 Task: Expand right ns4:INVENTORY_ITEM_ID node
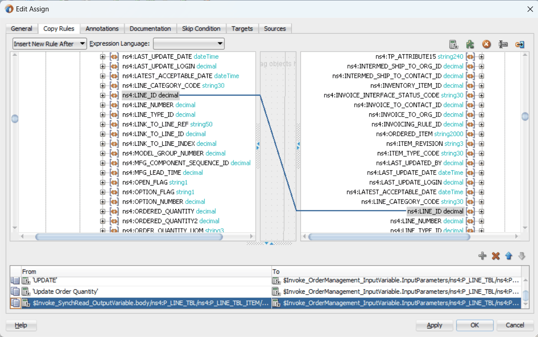pos(482,86)
